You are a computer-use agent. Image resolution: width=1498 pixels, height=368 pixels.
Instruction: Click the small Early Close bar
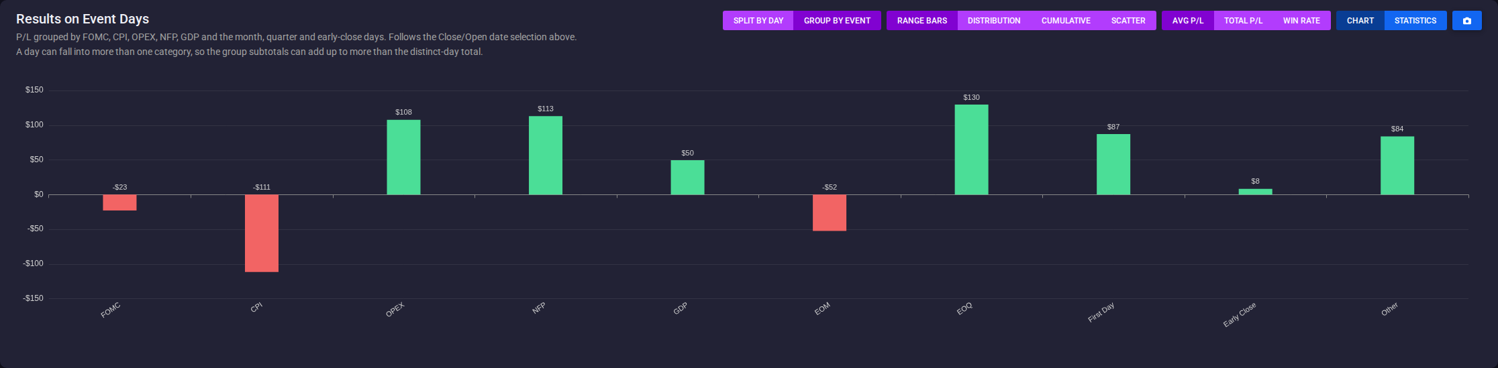(1255, 192)
